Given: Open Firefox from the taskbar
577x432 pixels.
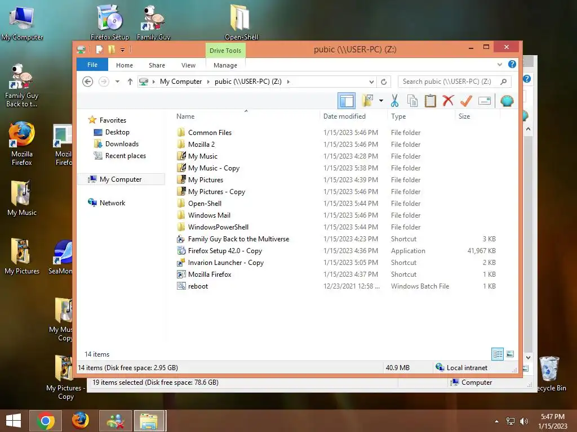Looking at the screenshot, I should (80, 421).
